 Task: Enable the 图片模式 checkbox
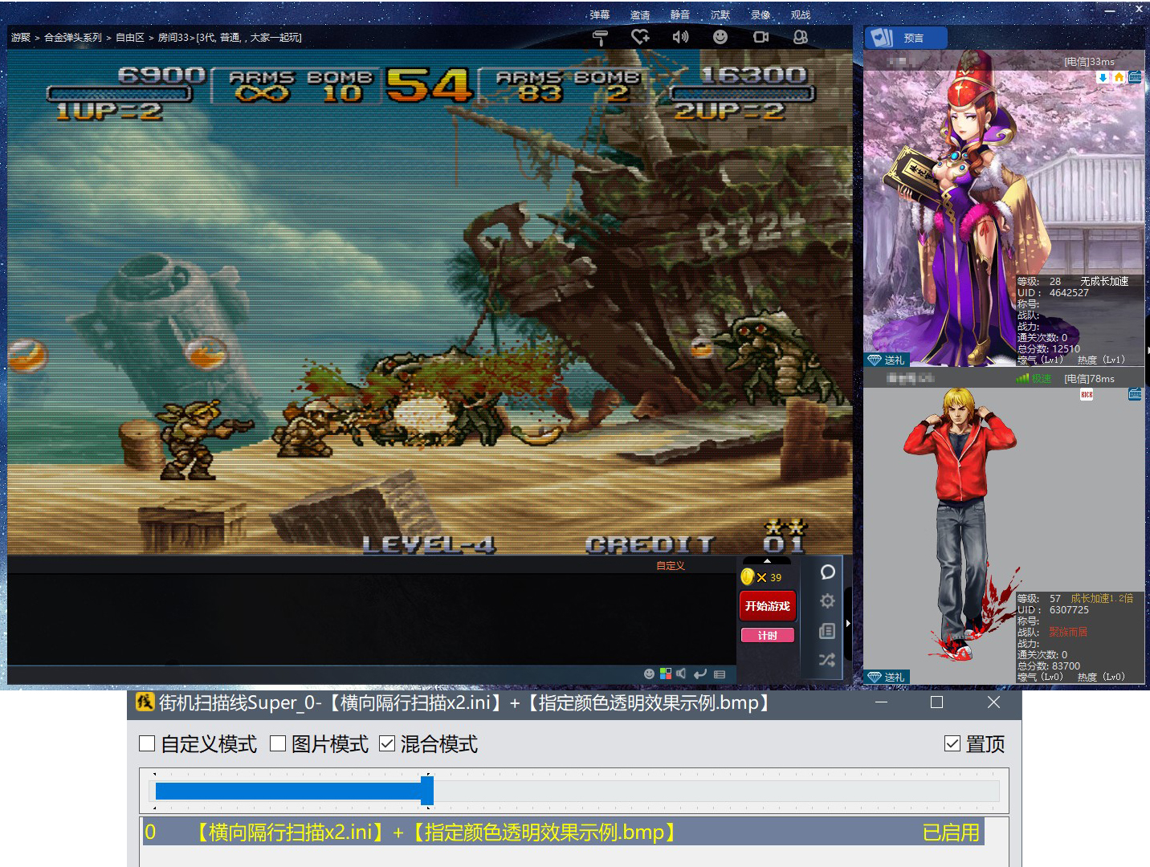(278, 743)
